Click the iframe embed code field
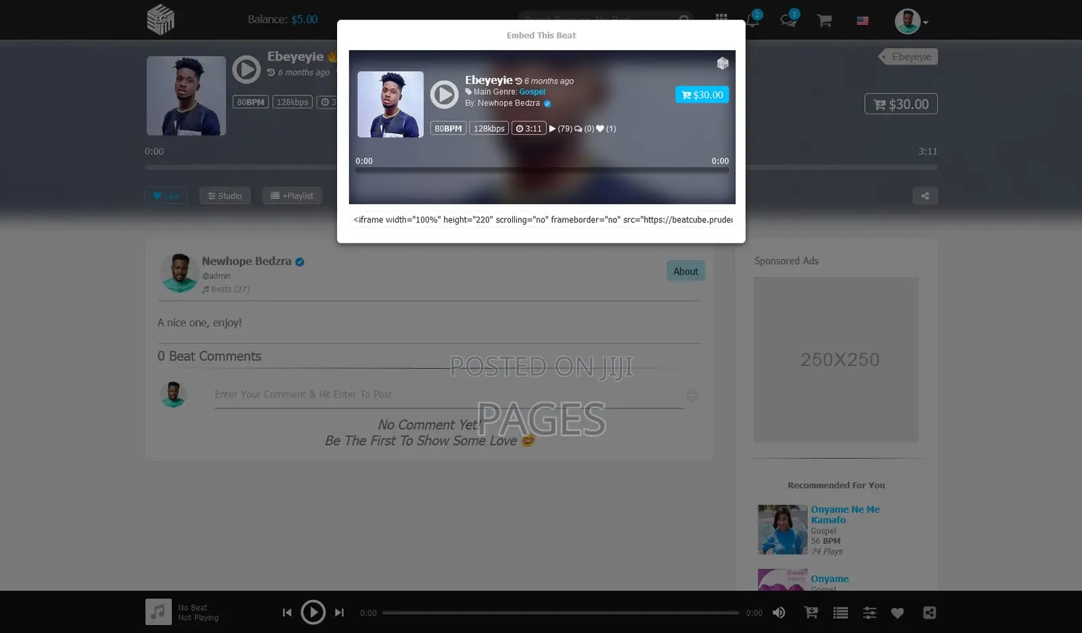This screenshot has width=1082, height=633. [x=542, y=220]
